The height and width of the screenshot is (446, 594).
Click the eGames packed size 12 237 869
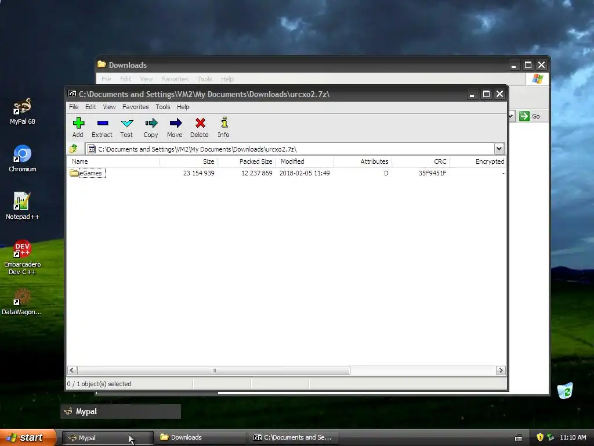point(256,173)
